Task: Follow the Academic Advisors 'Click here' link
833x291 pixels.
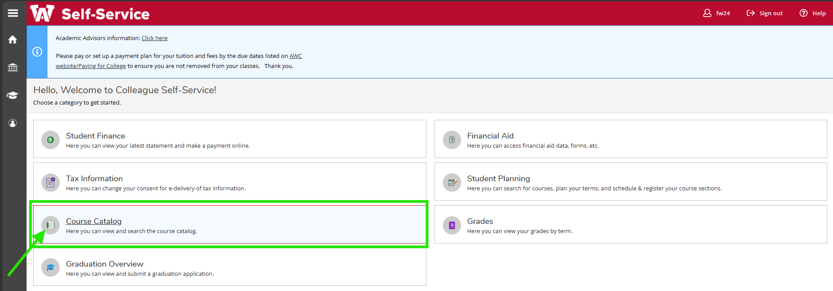Action: (x=155, y=38)
